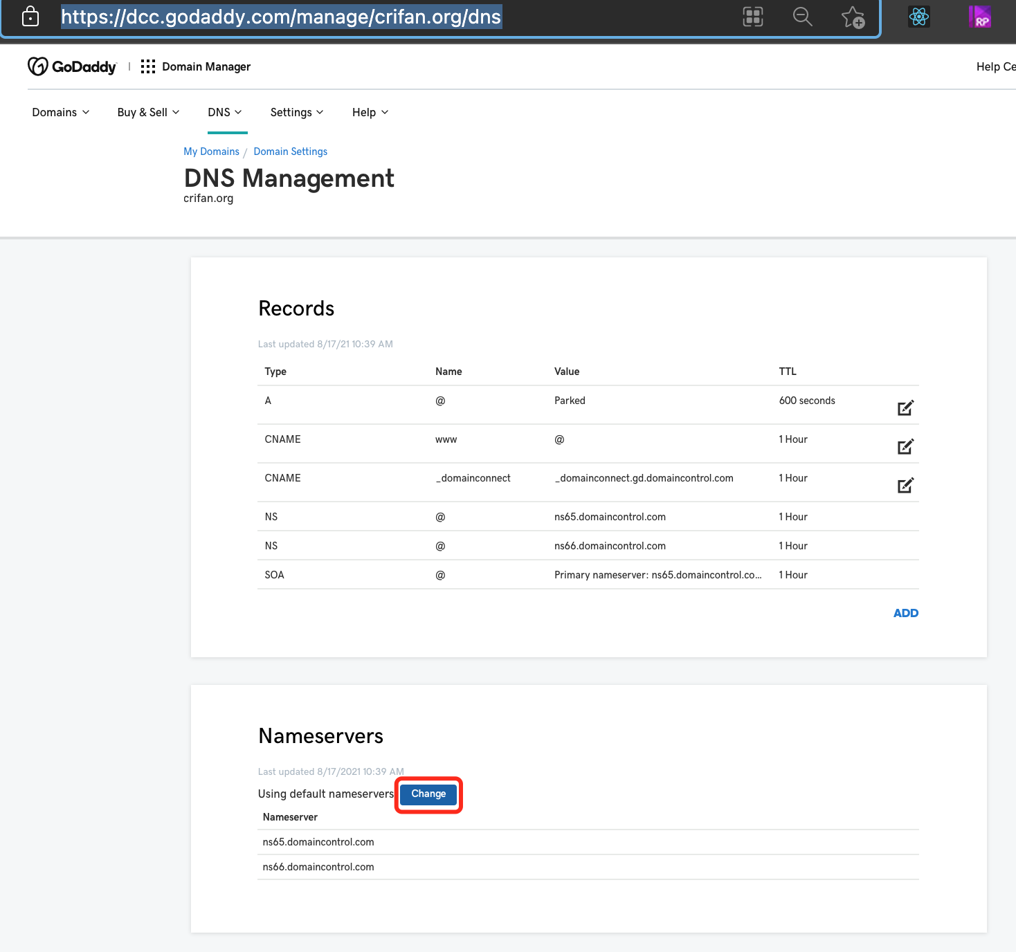This screenshot has width=1016, height=952.
Task: Click _domainconnect.gd.domaincontrol.com value
Action: 644,478
